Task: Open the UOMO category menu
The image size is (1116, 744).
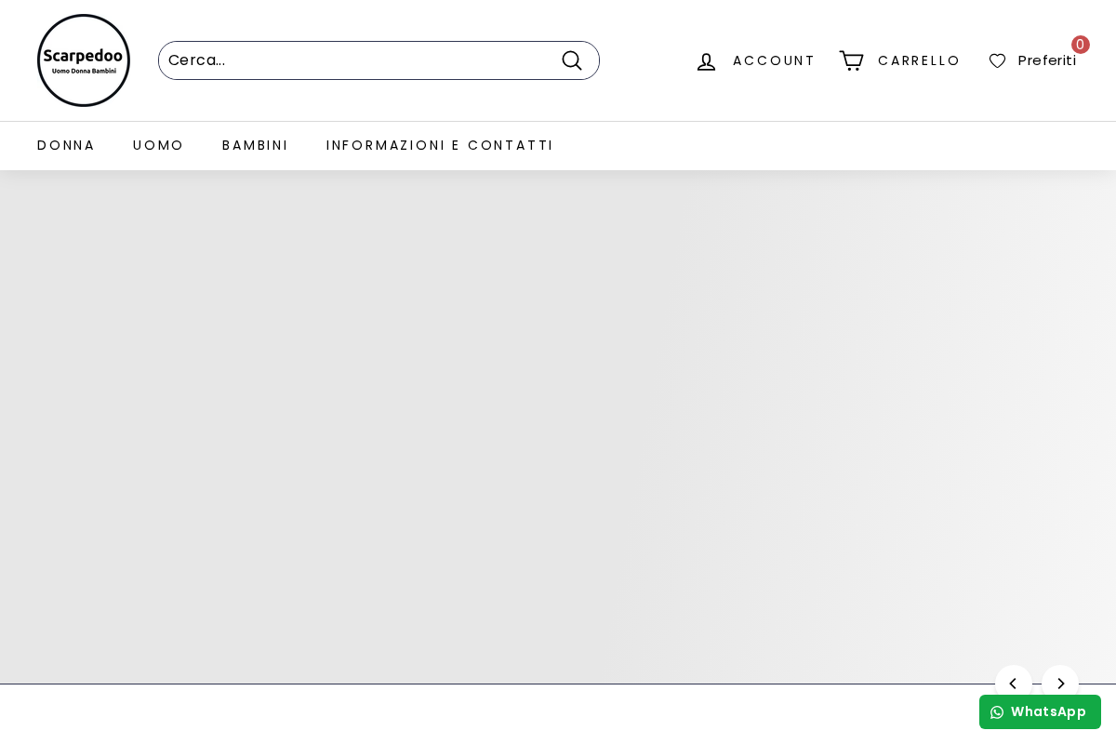Action: [158, 145]
